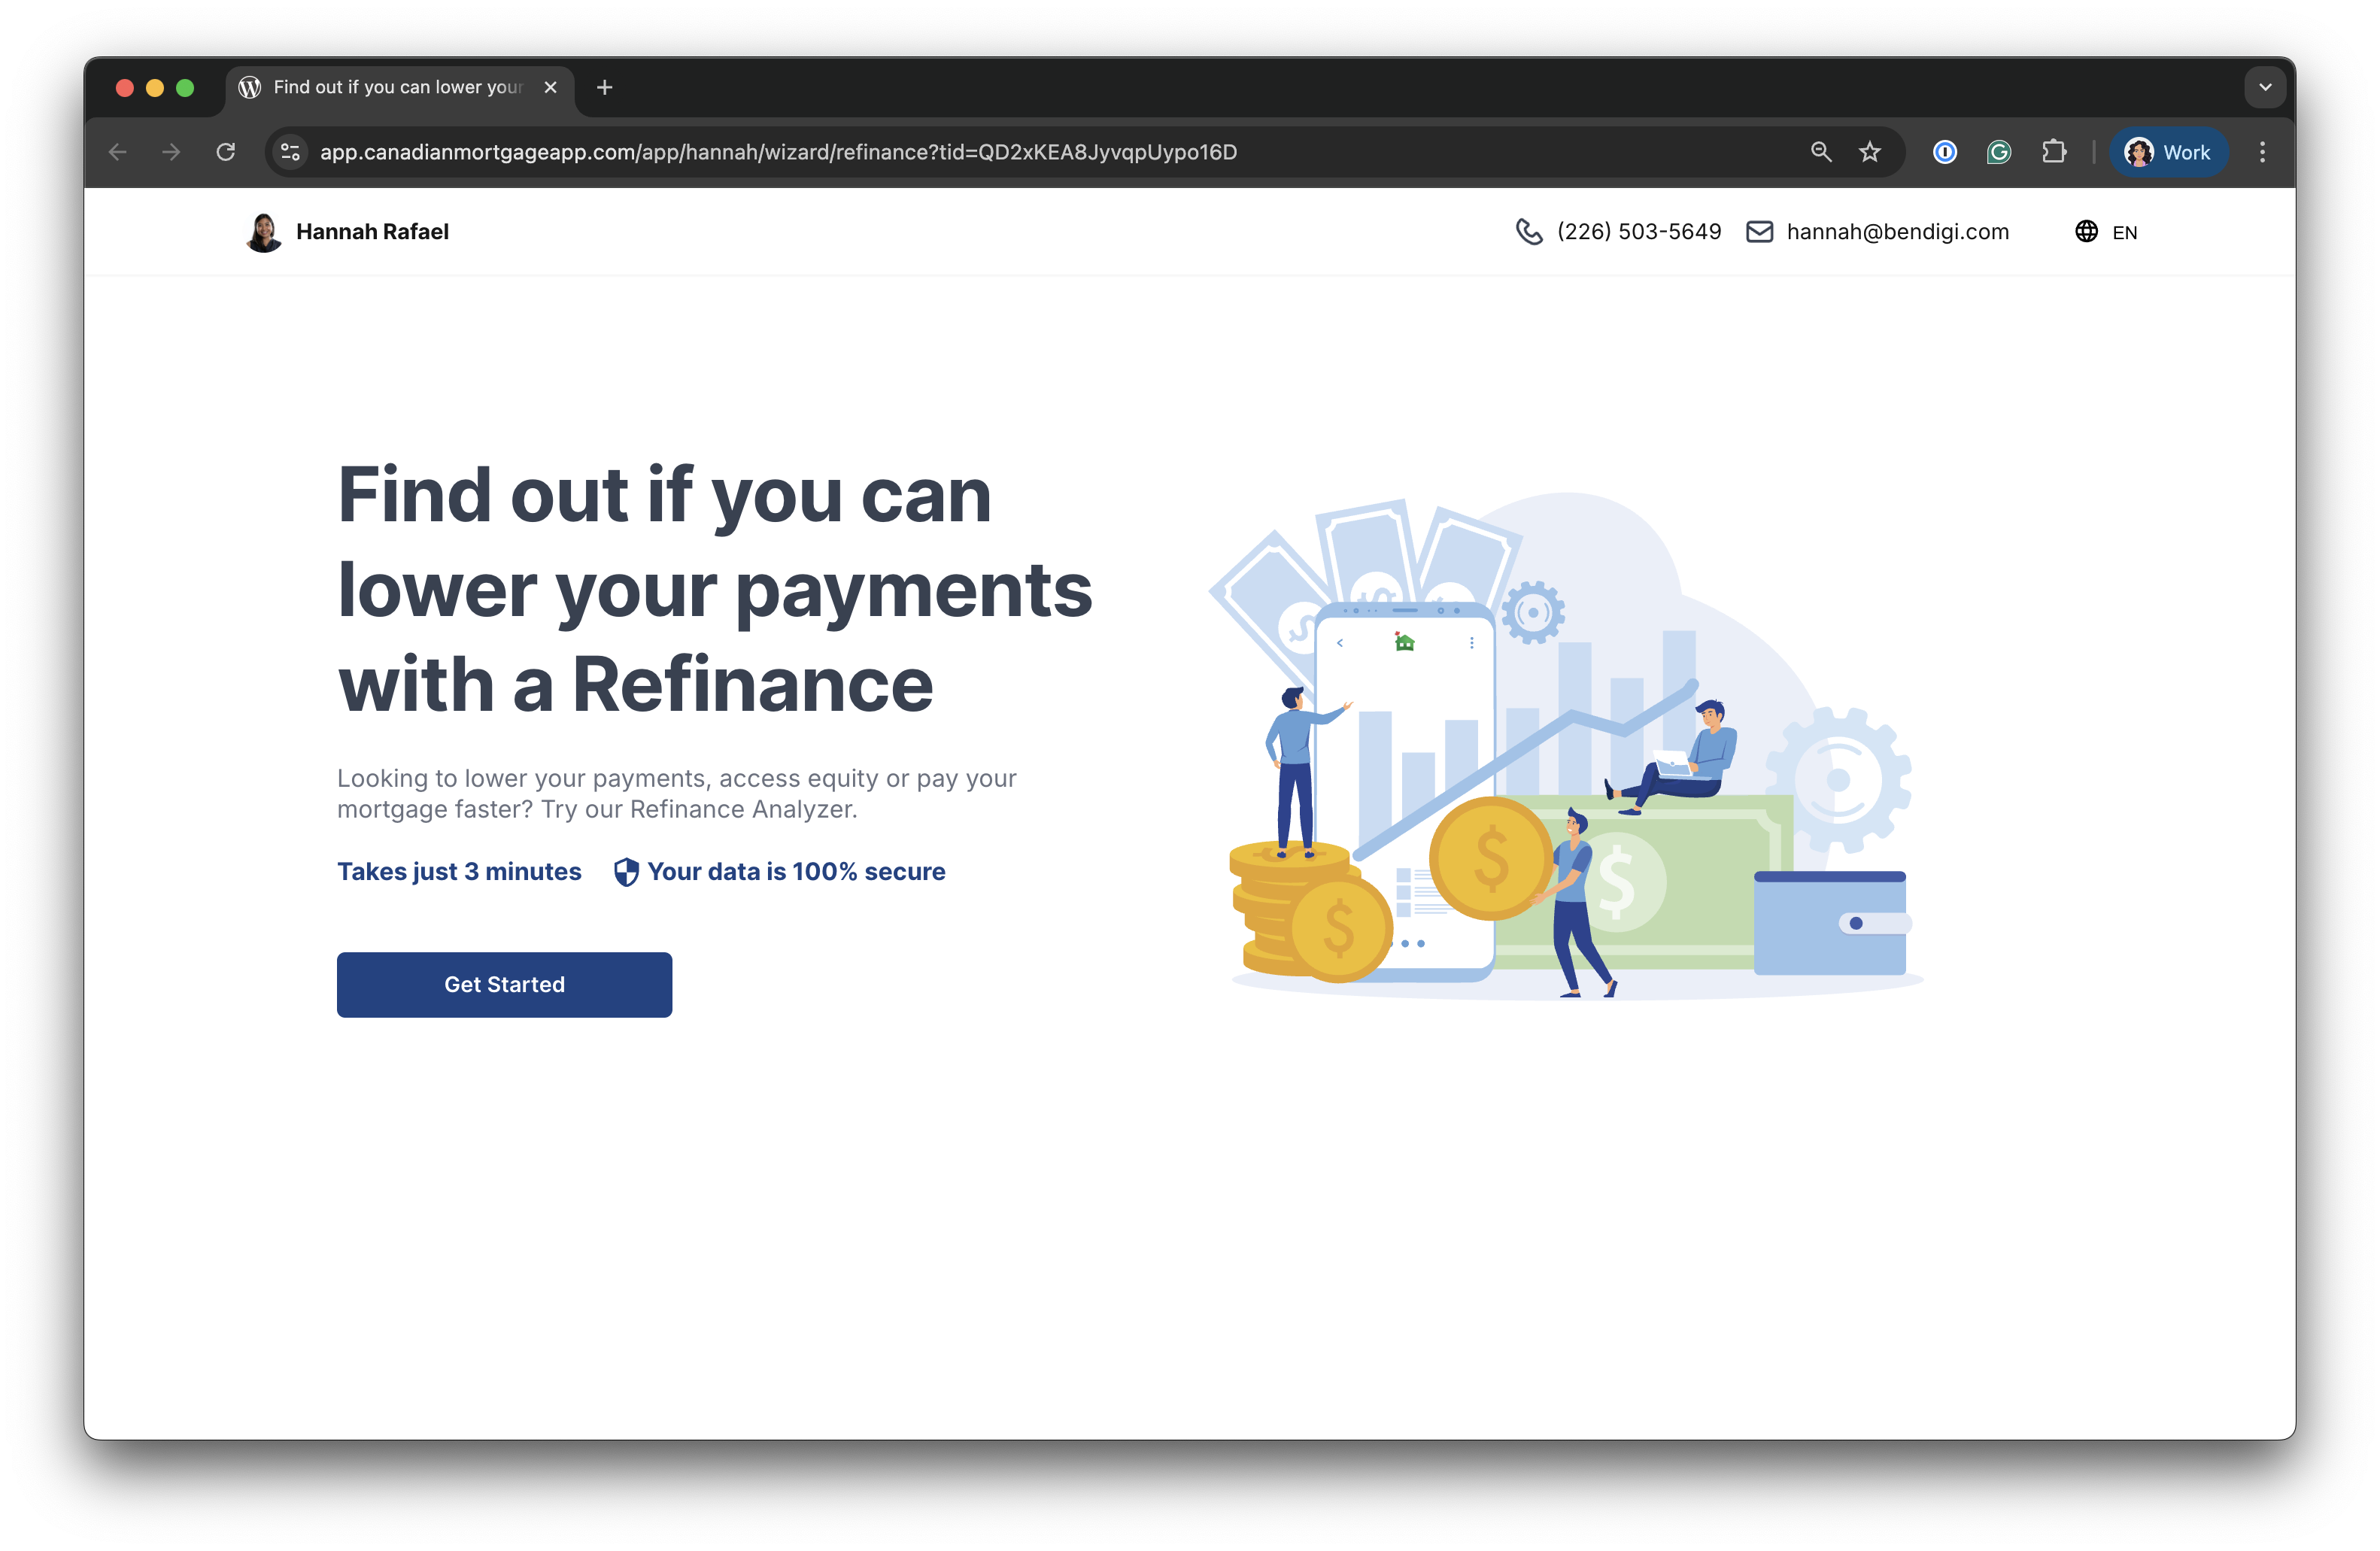This screenshot has width=2380, height=1551.
Task: Click the Get Started button
Action: tap(504, 984)
